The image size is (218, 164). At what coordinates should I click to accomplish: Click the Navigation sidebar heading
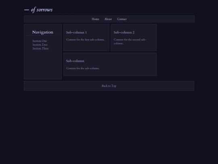pos(43,32)
